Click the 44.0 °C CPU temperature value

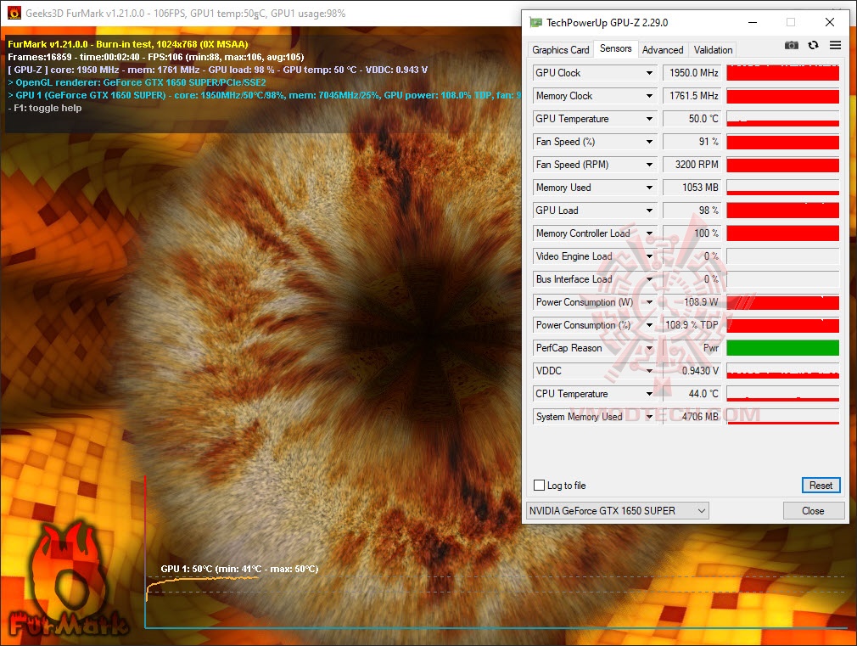(692, 394)
